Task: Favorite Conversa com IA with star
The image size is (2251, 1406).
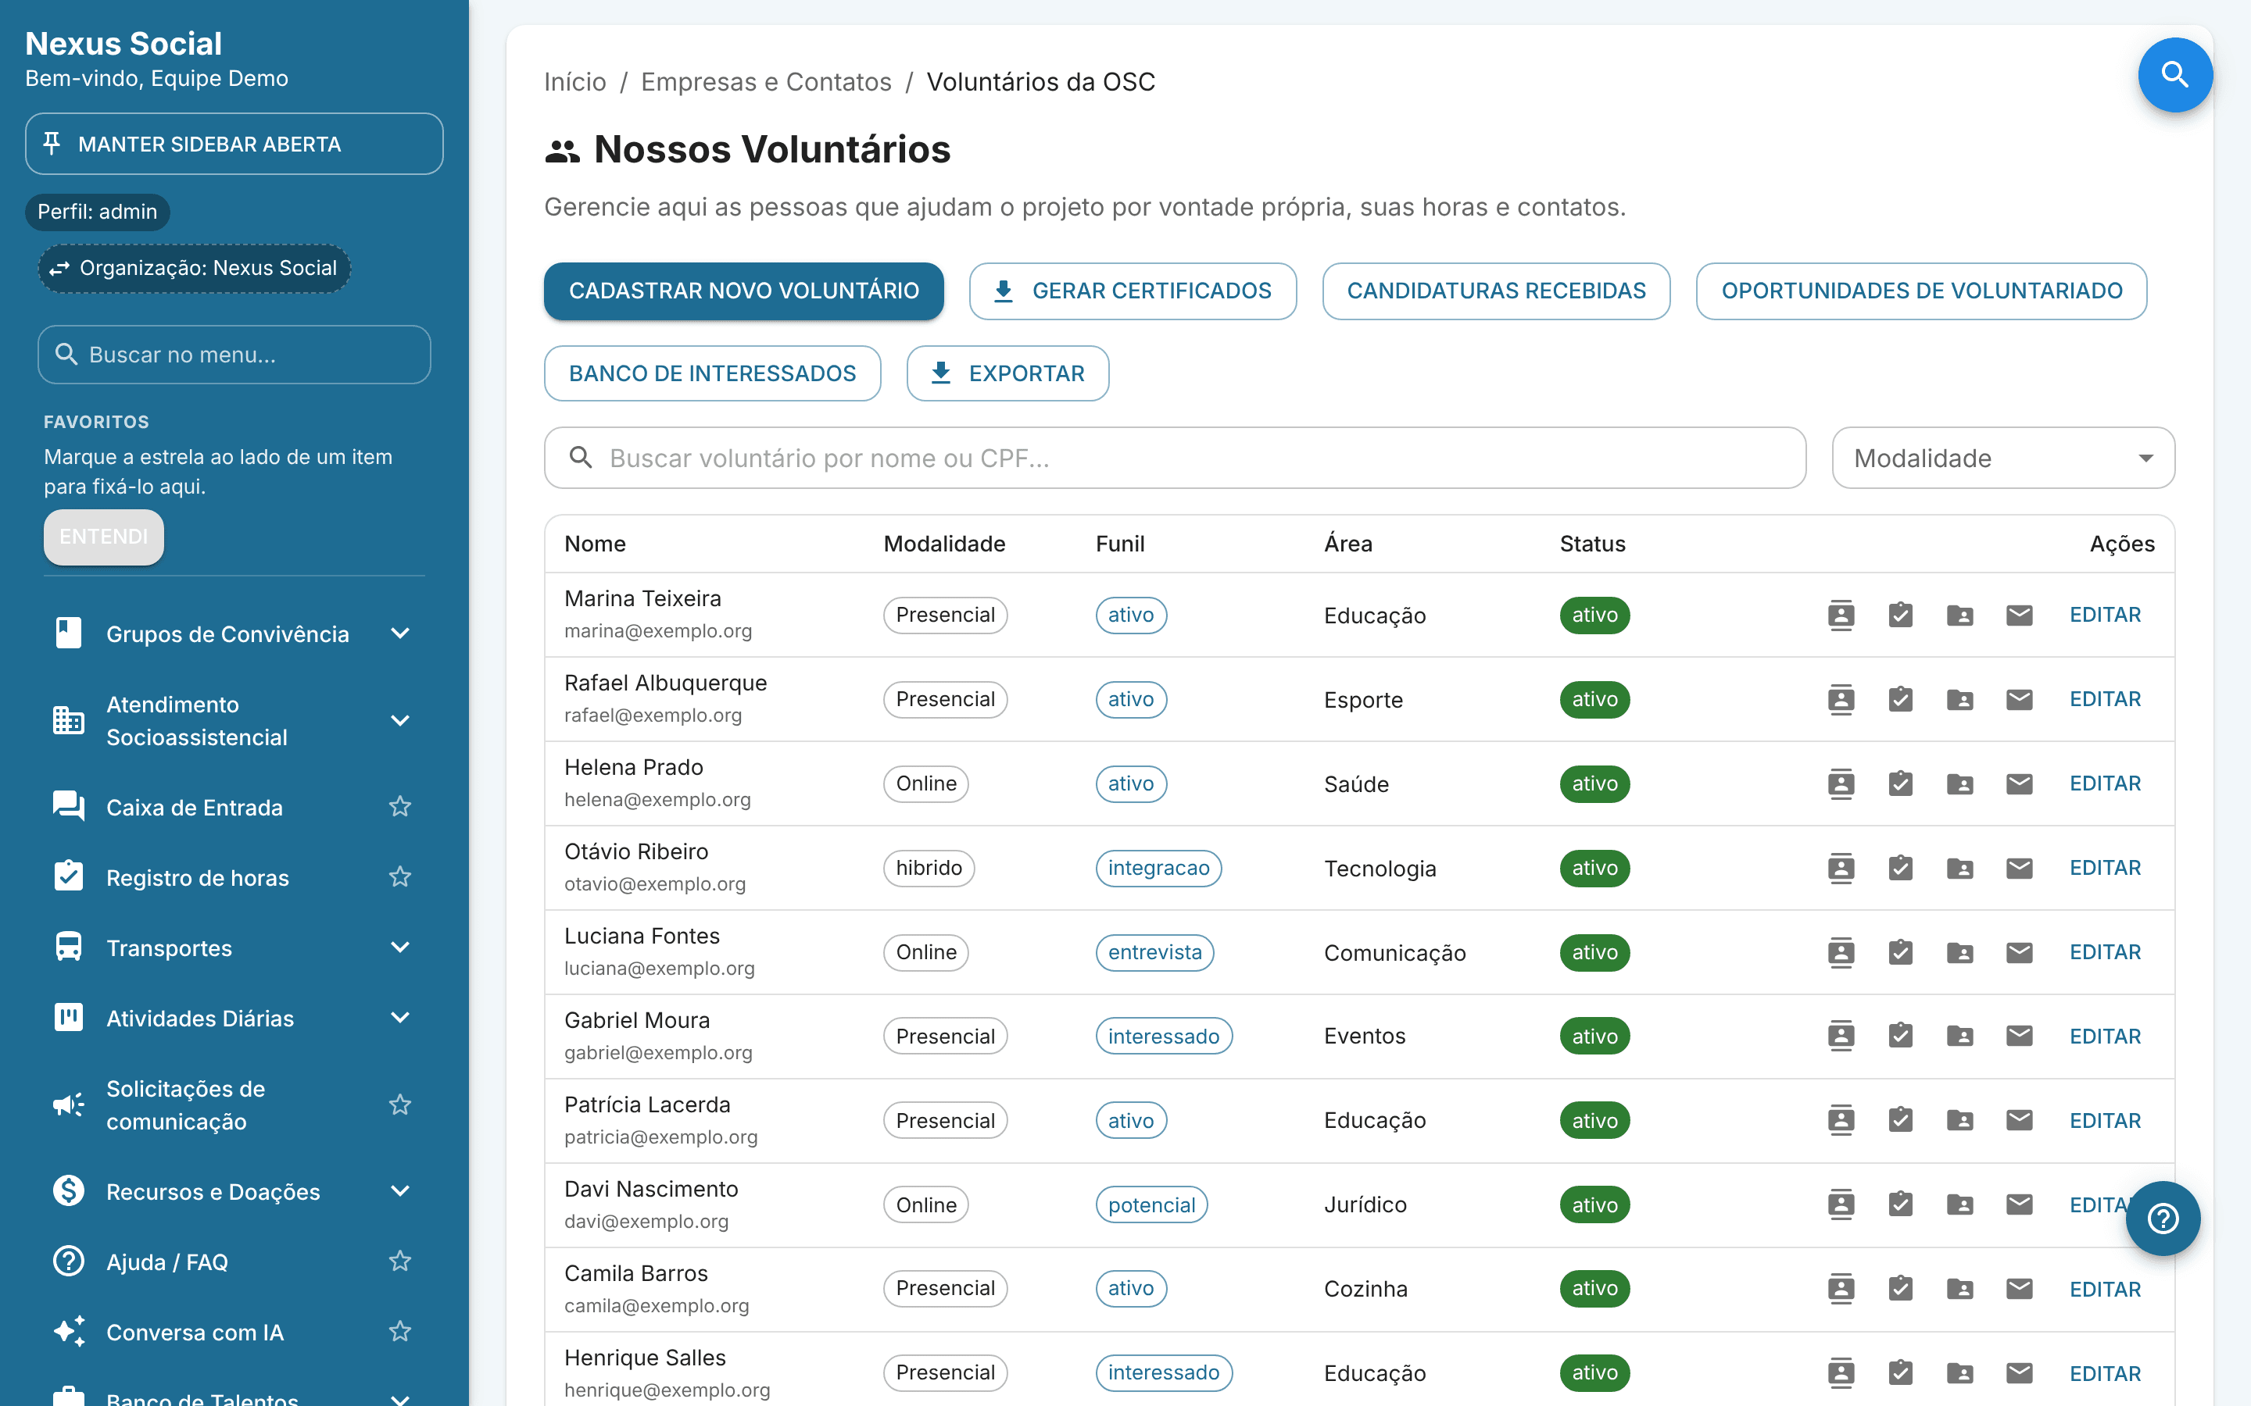Action: click(400, 1332)
